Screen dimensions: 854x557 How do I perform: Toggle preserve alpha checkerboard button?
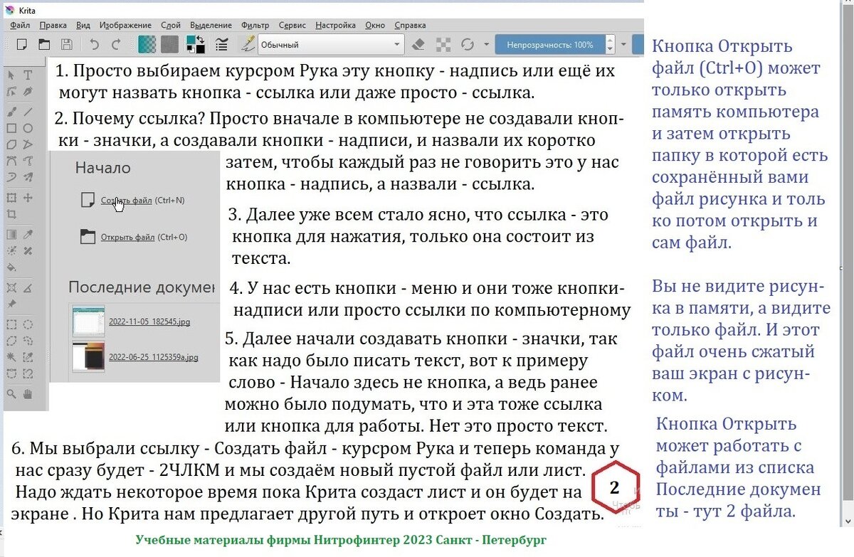[443, 45]
